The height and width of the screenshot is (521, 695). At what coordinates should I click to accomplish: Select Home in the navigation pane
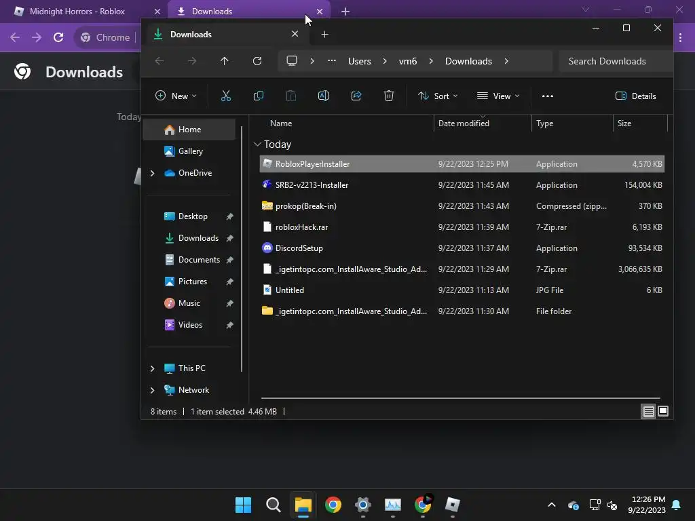(189, 130)
